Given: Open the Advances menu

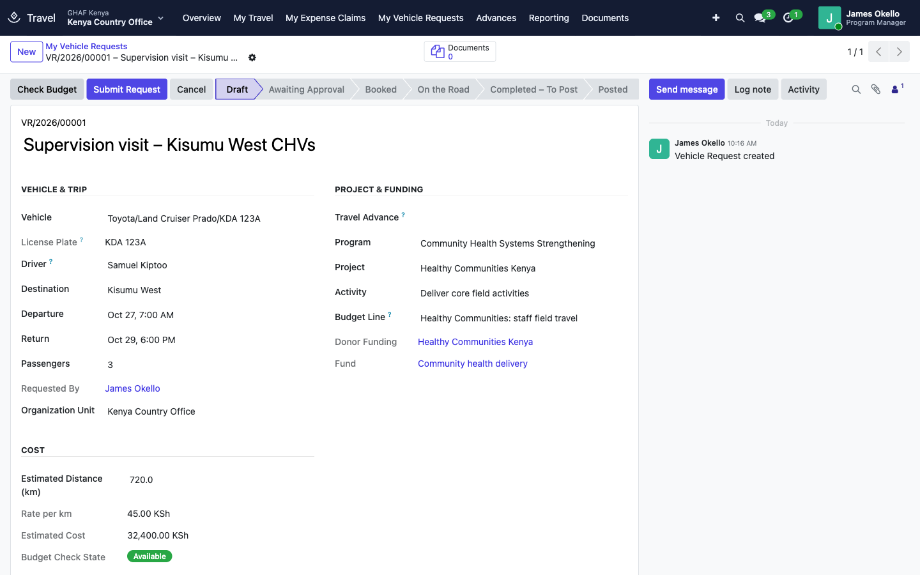Looking at the screenshot, I should 496,18.
